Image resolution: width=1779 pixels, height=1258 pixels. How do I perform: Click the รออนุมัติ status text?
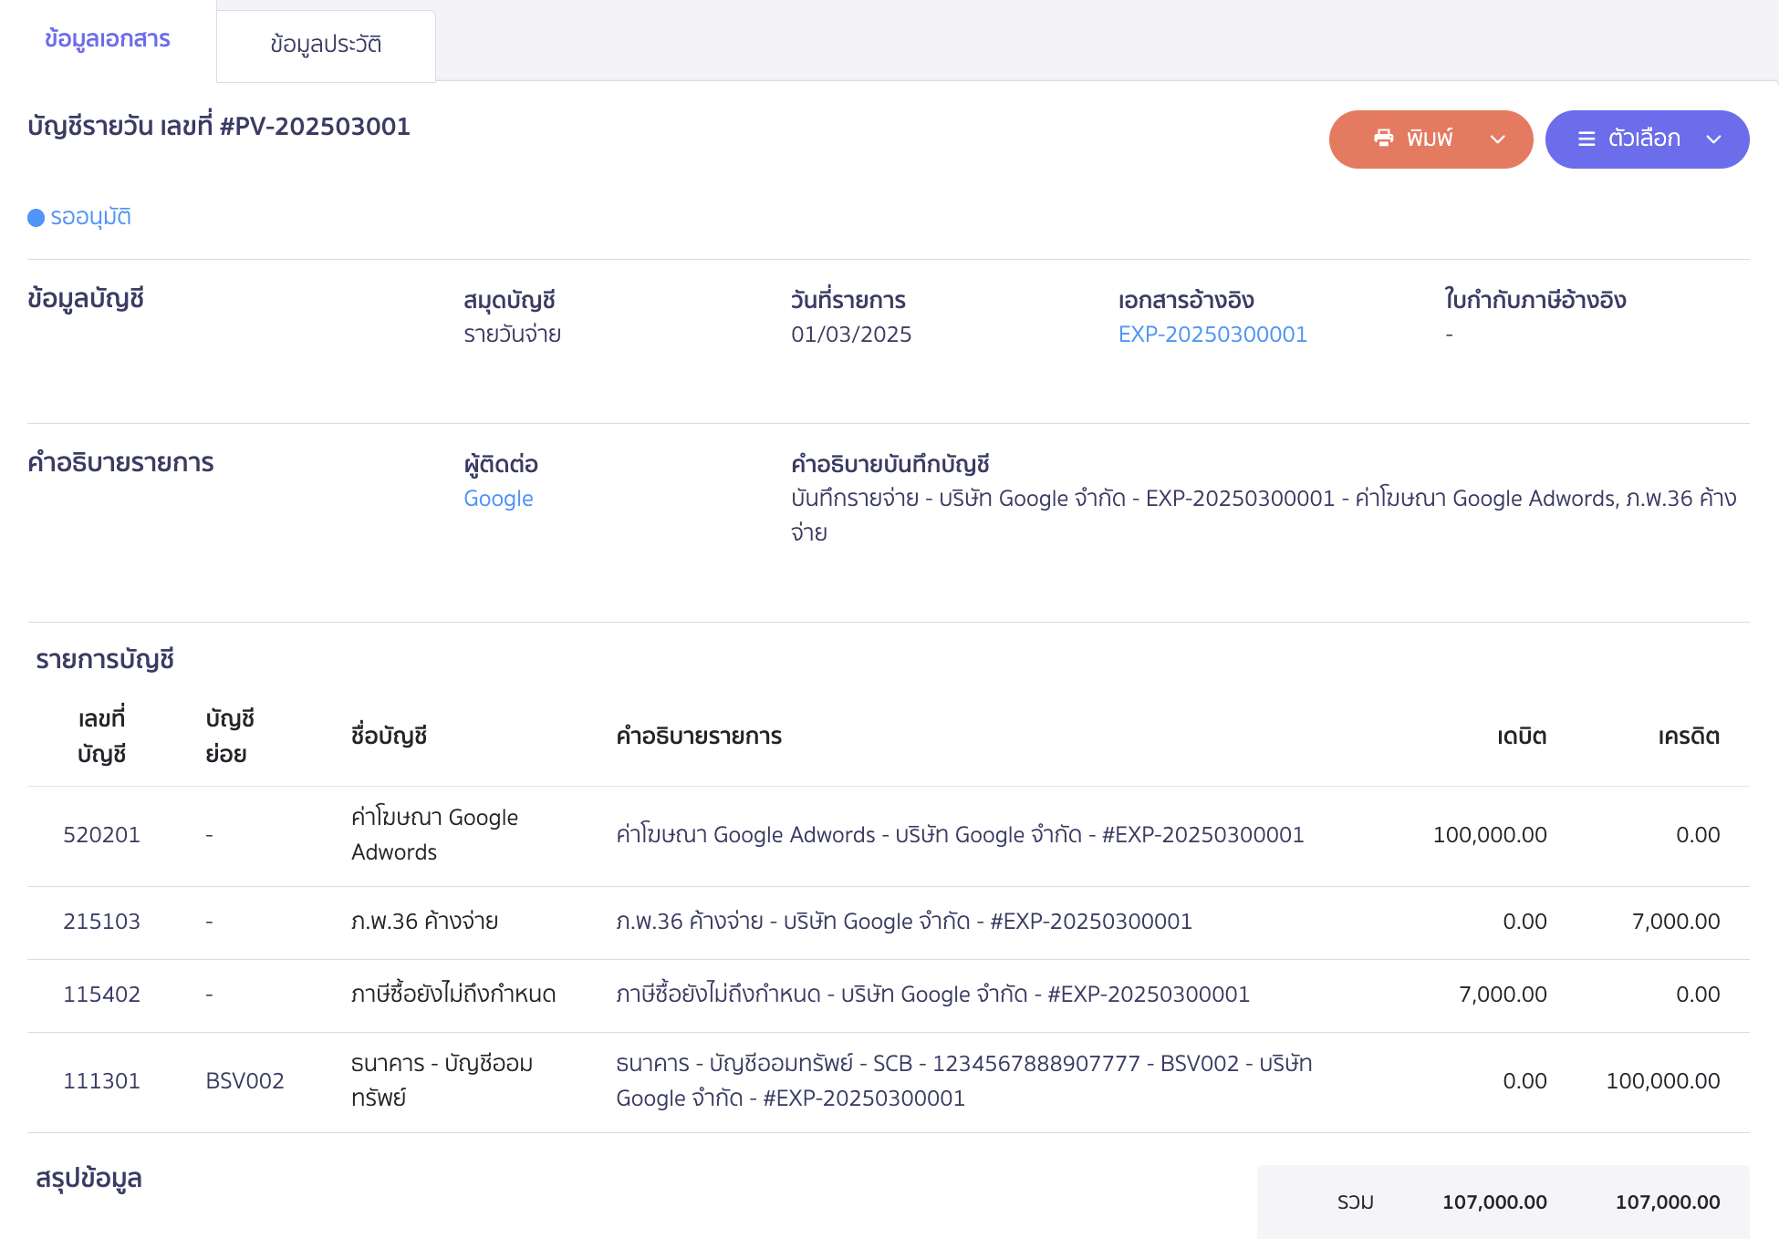coord(91,217)
